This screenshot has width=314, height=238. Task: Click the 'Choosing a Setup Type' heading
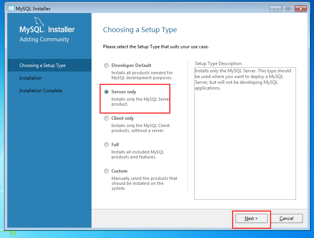coord(140,30)
